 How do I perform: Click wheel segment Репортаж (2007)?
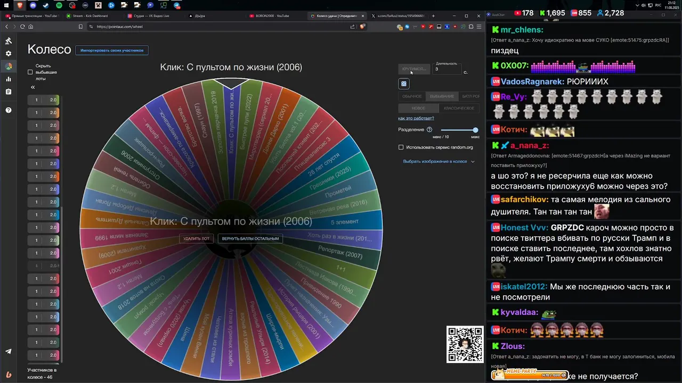[x=340, y=252]
